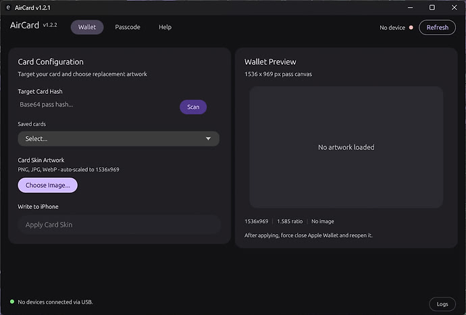Screen dimensions: 466x315
Task: Click the Apply Card Skin button
Action: 119,225
